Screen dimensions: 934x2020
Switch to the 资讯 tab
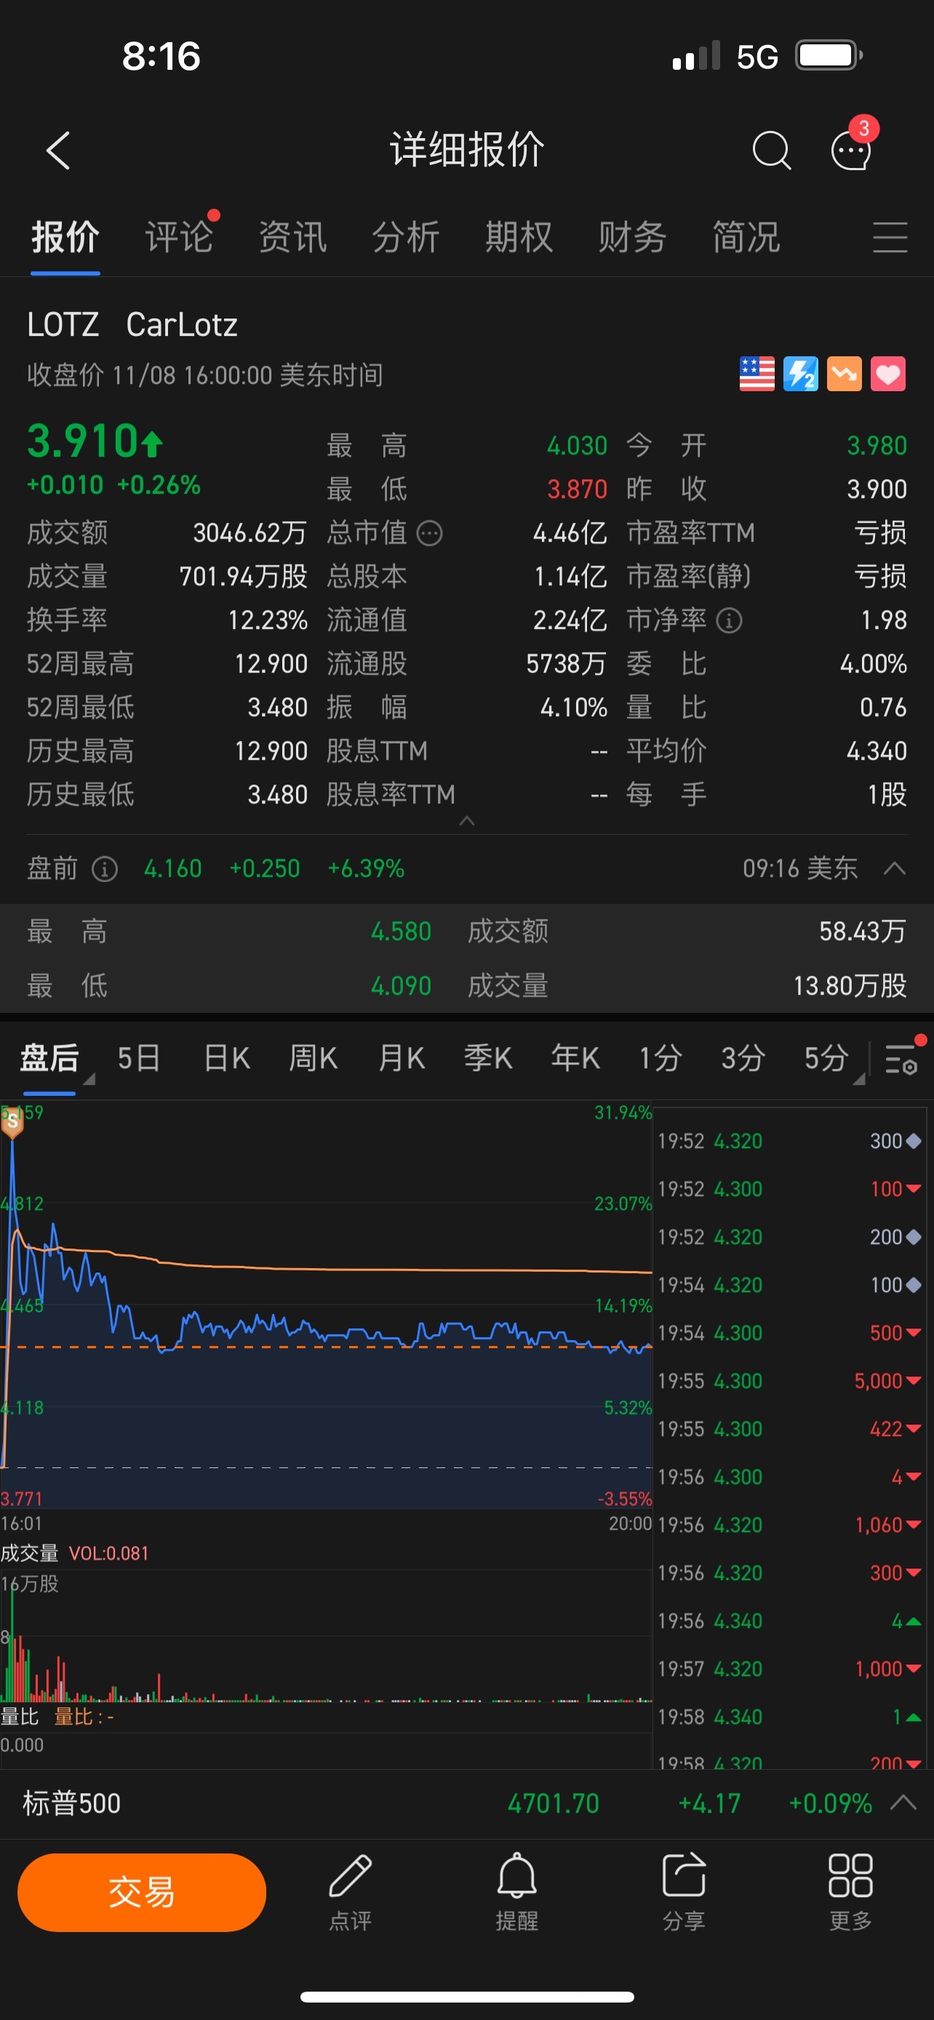tap(292, 237)
